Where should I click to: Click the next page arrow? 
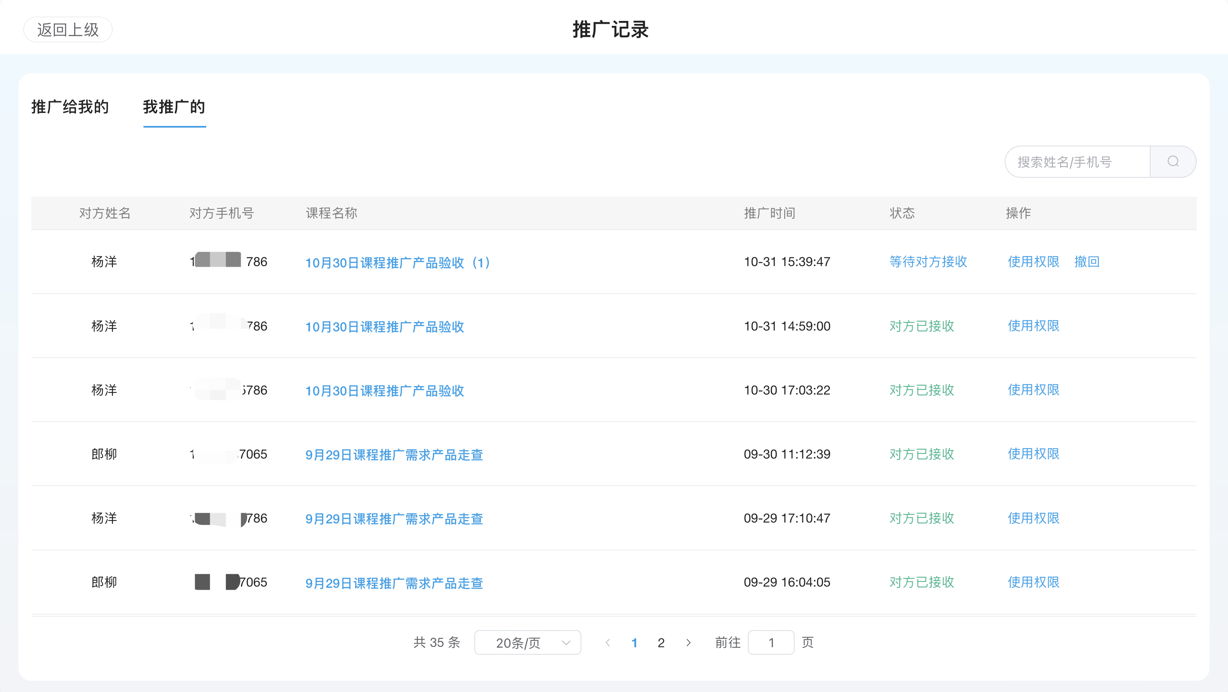pos(688,642)
